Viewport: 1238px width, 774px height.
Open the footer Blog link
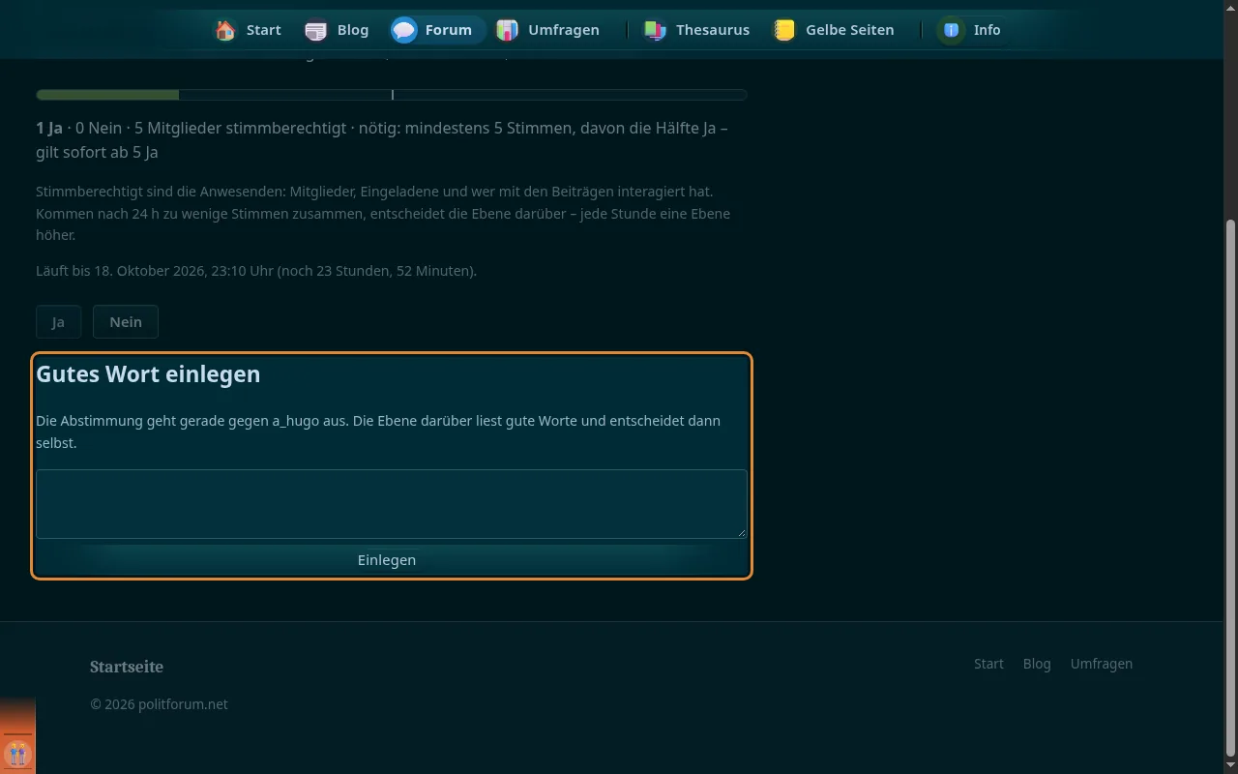coord(1037,664)
